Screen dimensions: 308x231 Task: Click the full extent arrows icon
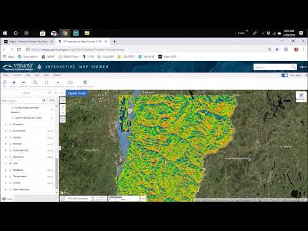(x=46, y=83)
